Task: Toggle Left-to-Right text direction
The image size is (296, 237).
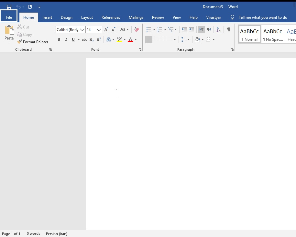Action: [x=202, y=29]
